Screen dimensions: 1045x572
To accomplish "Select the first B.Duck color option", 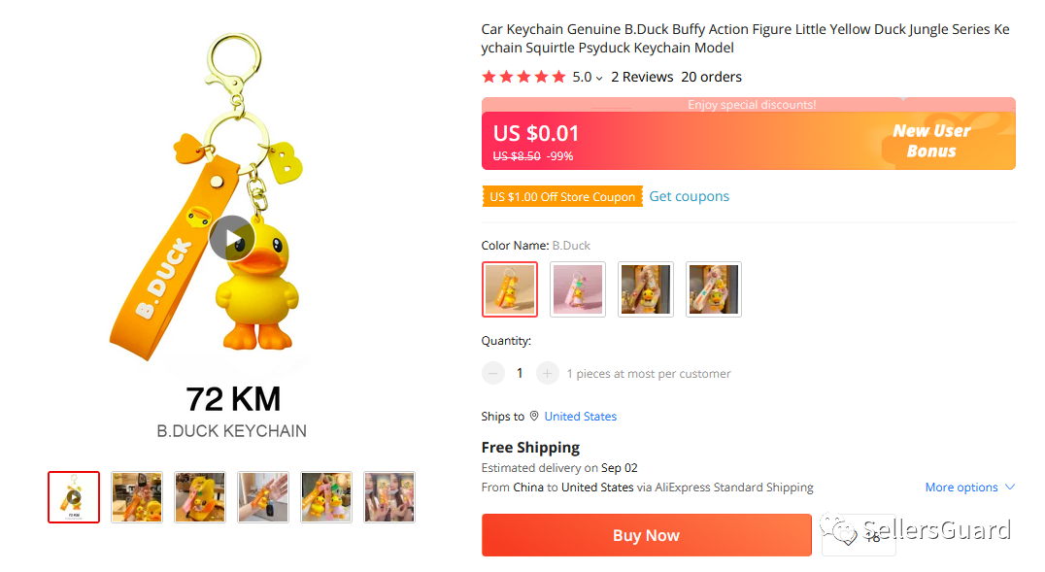I will (510, 289).
